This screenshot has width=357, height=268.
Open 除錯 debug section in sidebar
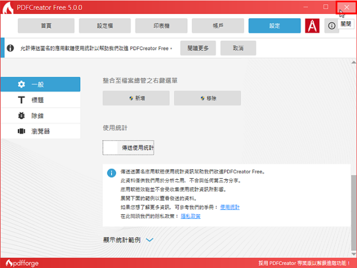pyautogui.click(x=40, y=115)
